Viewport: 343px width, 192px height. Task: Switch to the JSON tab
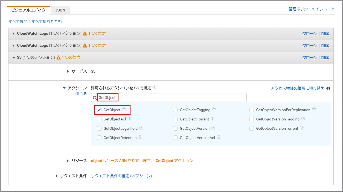tap(60, 10)
